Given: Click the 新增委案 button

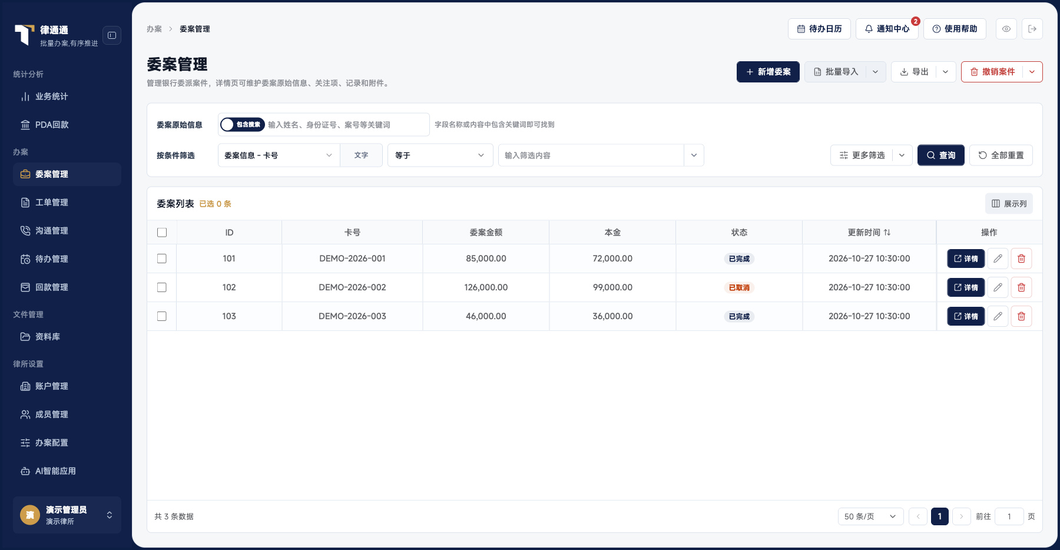Looking at the screenshot, I should [x=768, y=72].
